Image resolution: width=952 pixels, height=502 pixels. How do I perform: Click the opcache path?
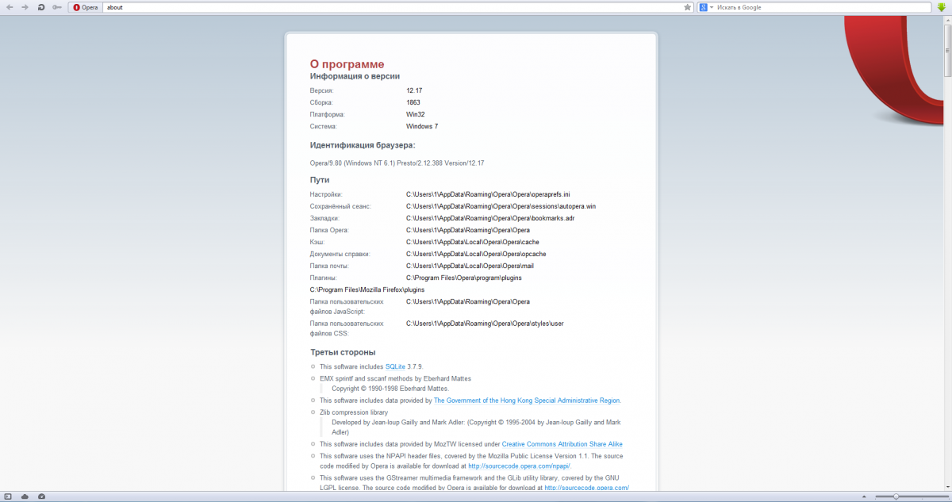click(x=476, y=254)
